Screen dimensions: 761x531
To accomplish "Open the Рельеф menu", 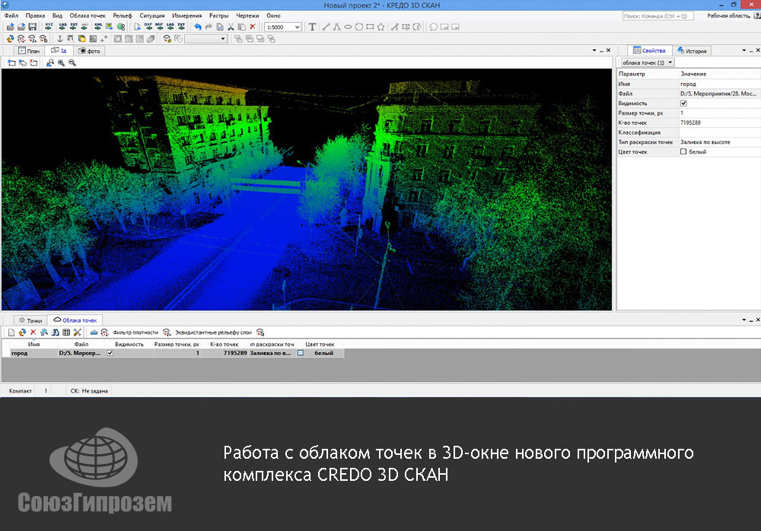I will click(x=123, y=15).
